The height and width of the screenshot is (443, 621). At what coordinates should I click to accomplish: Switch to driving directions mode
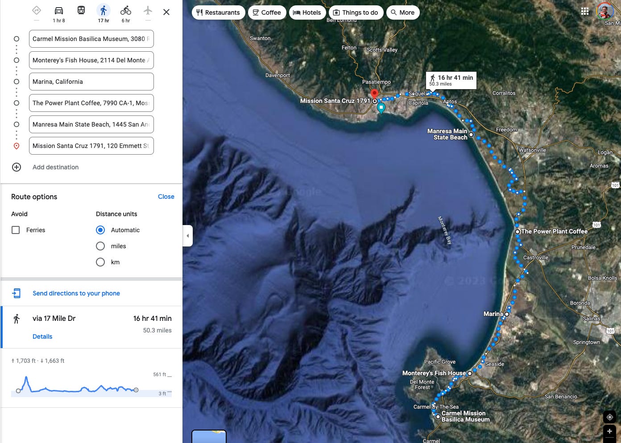coord(59,11)
